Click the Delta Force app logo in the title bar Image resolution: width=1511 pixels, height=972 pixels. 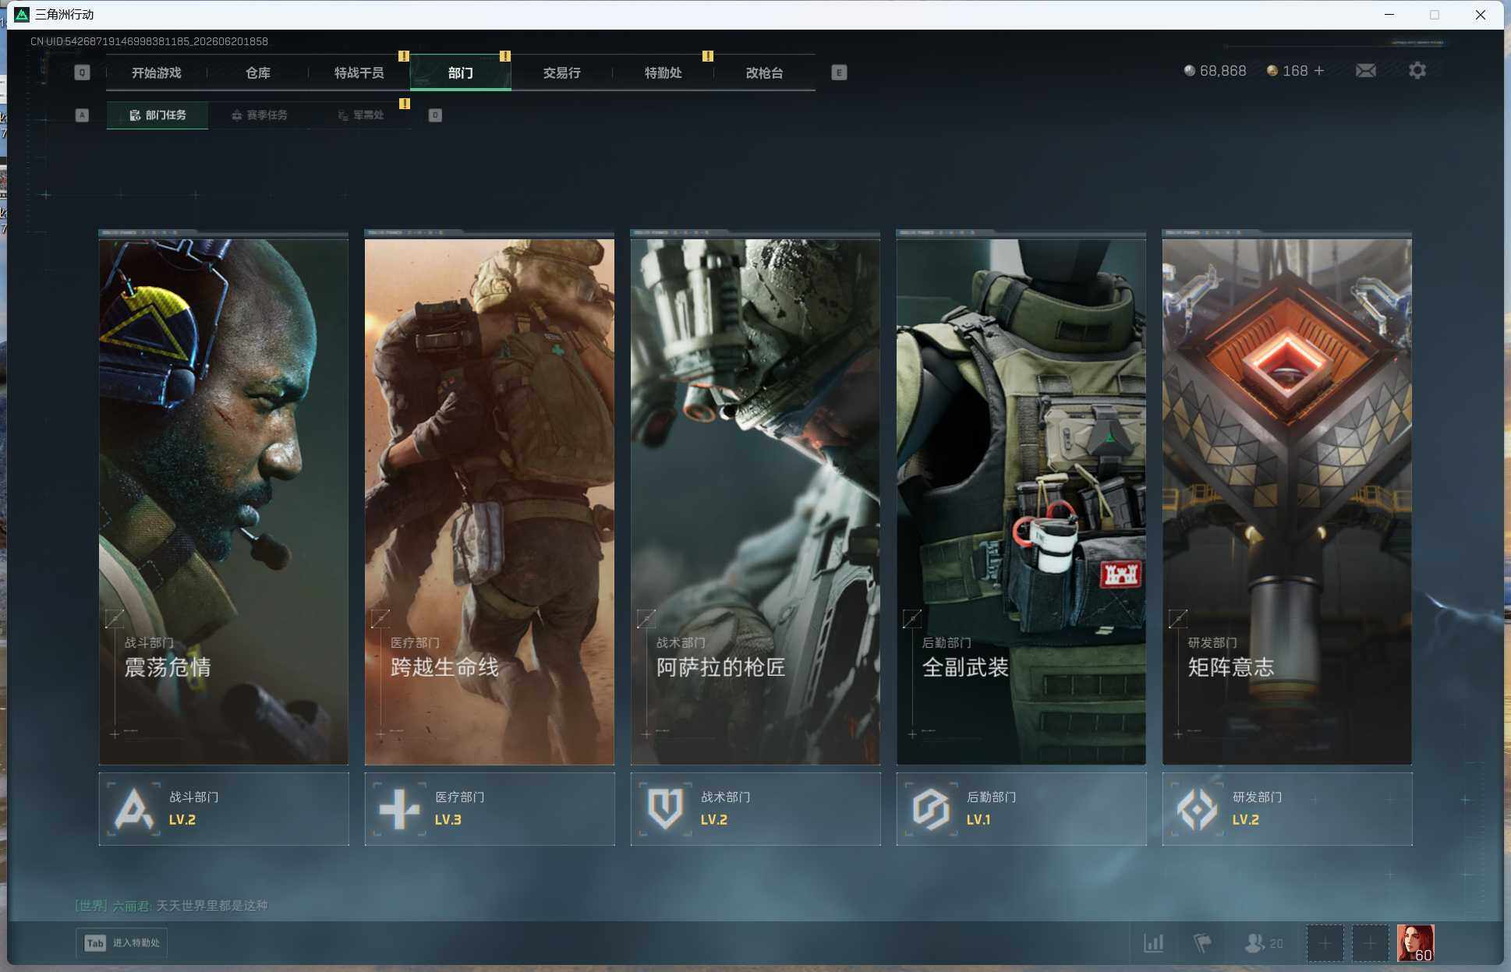22,15
